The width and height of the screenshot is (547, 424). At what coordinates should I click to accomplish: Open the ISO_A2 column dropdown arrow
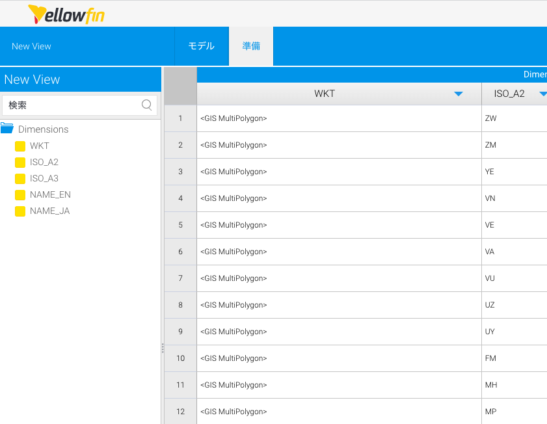(x=543, y=94)
